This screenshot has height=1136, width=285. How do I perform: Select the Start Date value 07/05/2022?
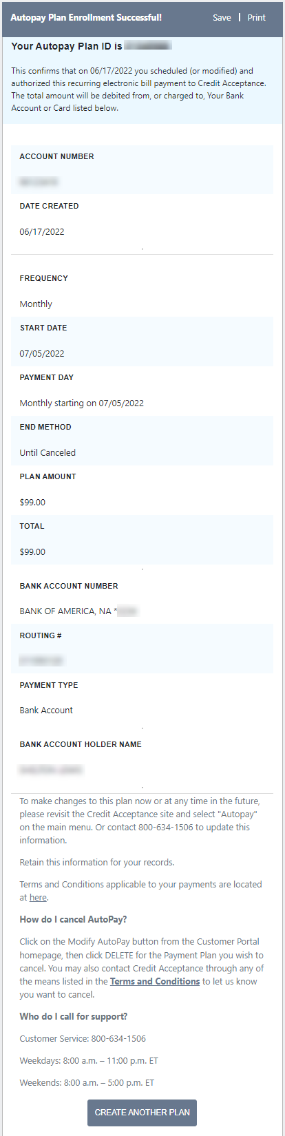tap(42, 353)
